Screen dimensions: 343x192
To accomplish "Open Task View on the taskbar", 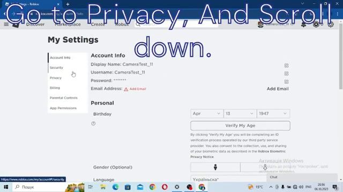I will [90, 187].
